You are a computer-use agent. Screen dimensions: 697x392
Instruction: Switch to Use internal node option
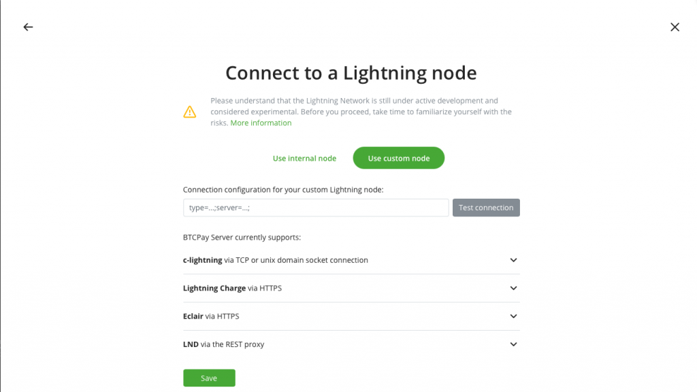304,158
